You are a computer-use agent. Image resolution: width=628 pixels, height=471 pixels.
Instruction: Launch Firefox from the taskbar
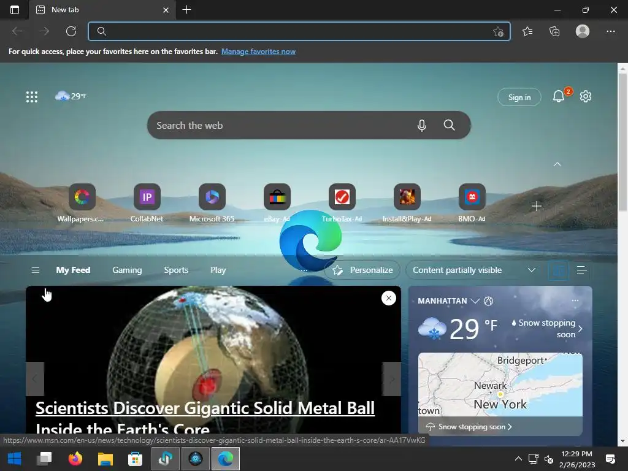tap(75, 459)
